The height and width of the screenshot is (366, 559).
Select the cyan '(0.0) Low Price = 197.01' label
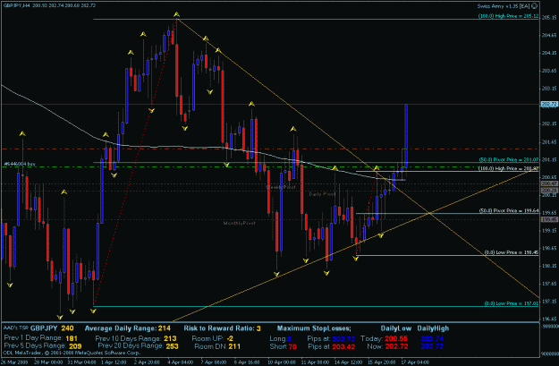512,303
